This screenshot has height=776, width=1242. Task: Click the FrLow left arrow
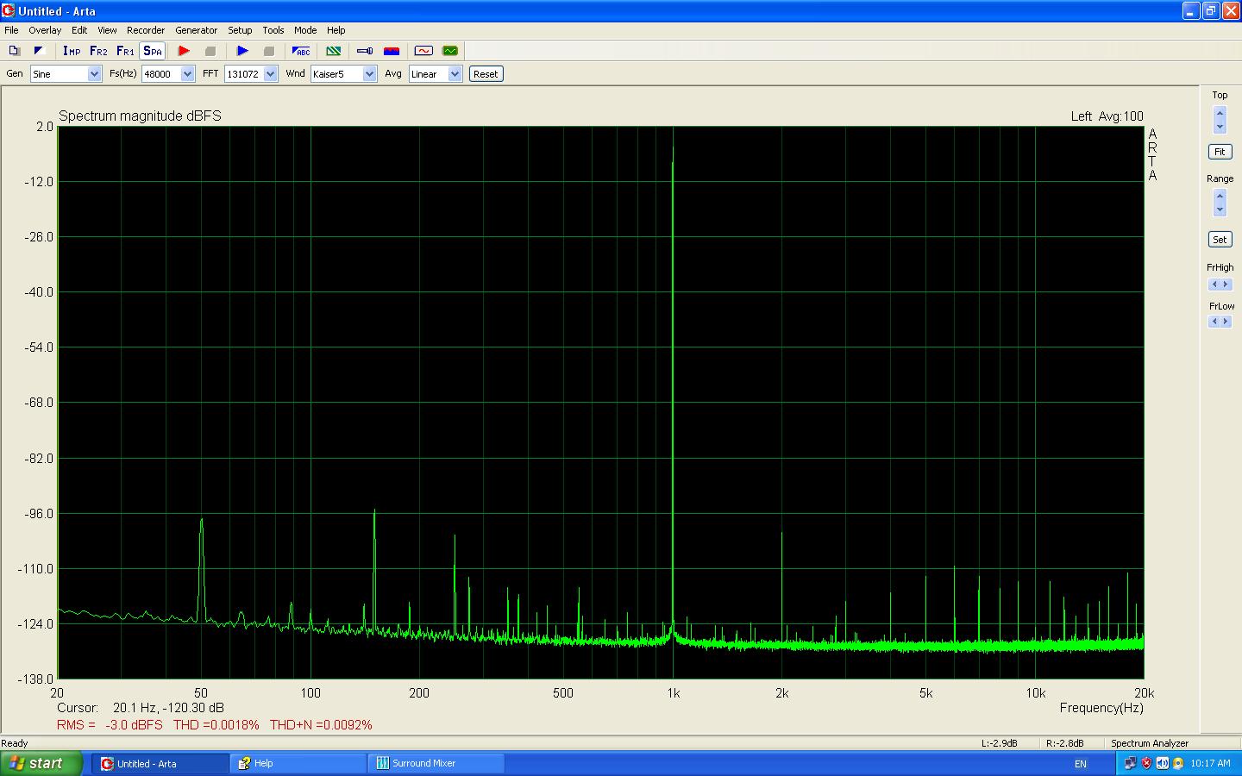click(x=1214, y=322)
